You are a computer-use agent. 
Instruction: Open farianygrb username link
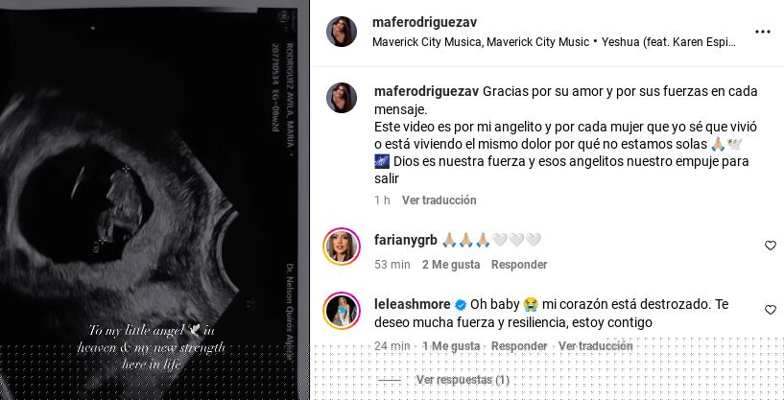click(x=406, y=240)
